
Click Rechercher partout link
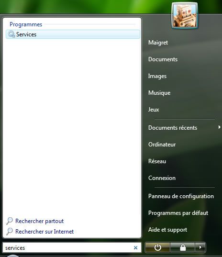point(39,221)
